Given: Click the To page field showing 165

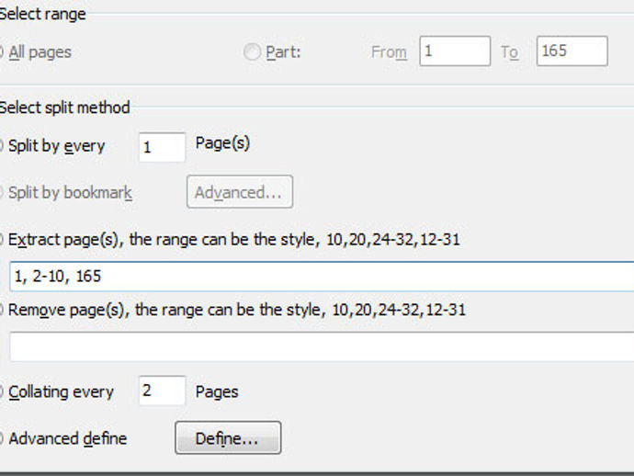Looking at the screenshot, I should pos(572,51).
